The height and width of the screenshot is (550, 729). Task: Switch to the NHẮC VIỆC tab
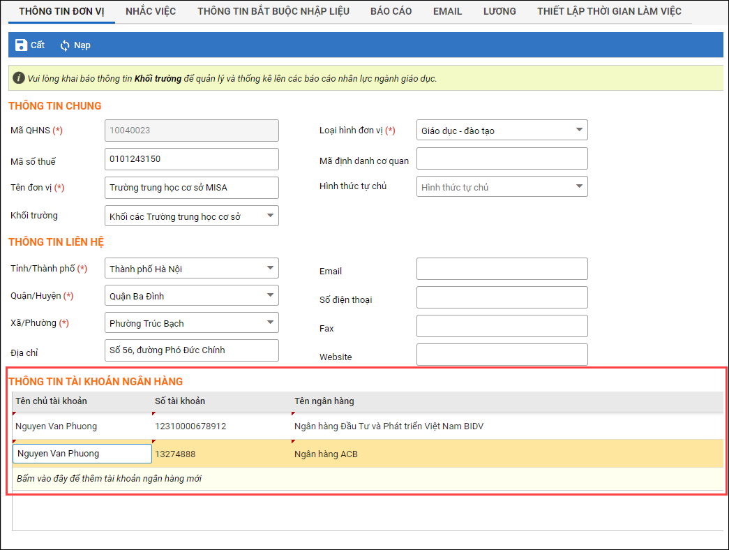pos(151,11)
